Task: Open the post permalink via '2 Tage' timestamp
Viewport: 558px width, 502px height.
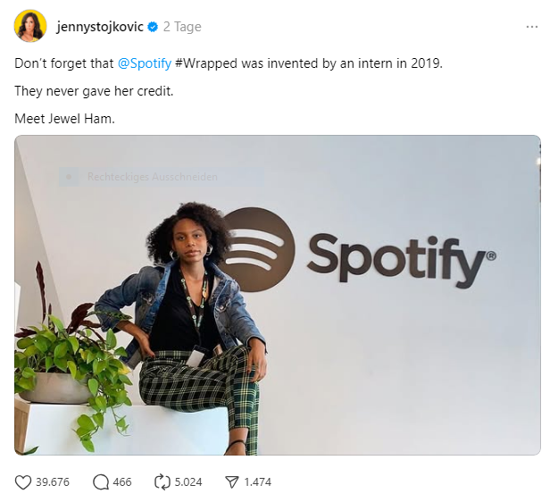Action: click(x=182, y=27)
